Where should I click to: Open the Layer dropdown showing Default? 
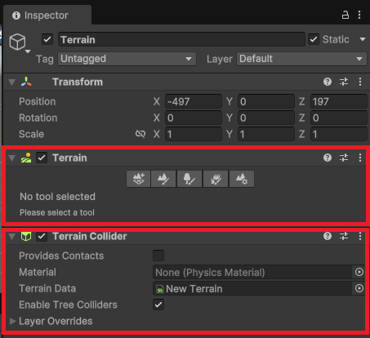point(301,59)
